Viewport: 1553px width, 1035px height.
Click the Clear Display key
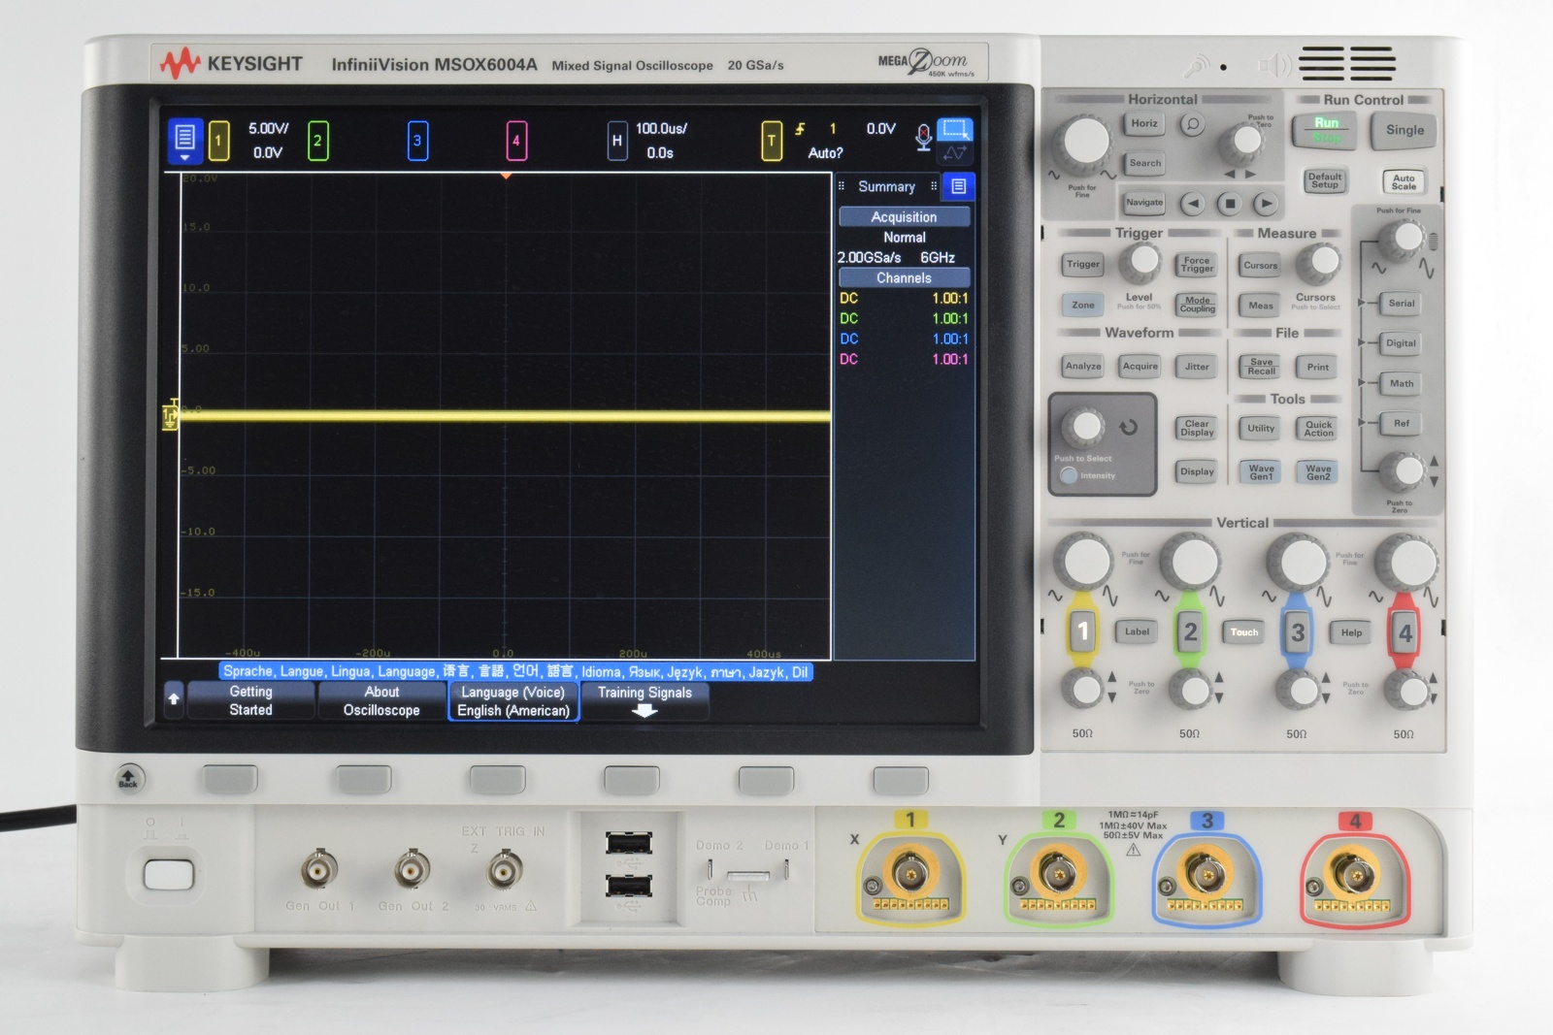click(x=1197, y=429)
